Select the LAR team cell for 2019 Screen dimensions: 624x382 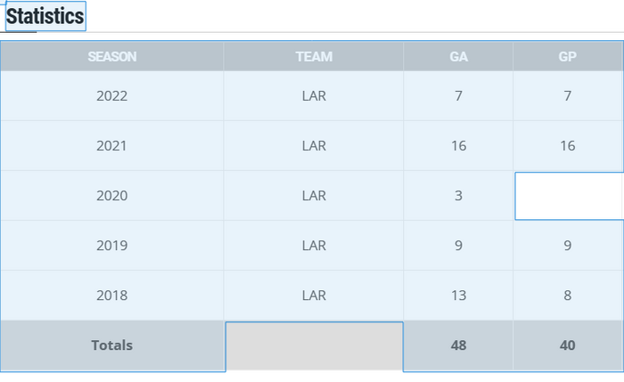click(314, 246)
